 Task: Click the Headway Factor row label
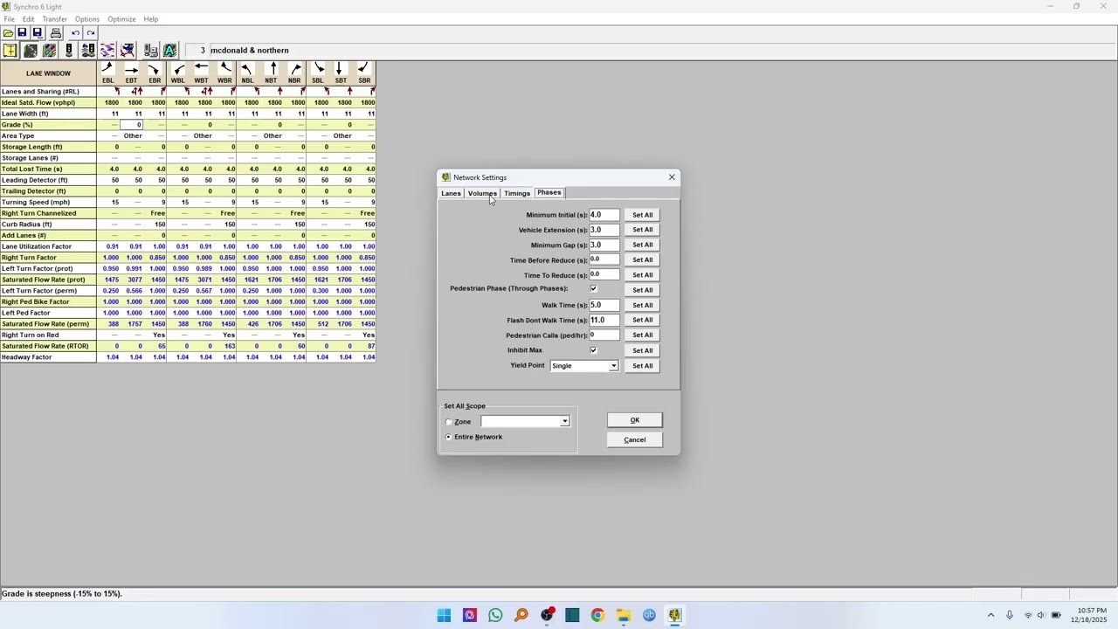[48, 357]
